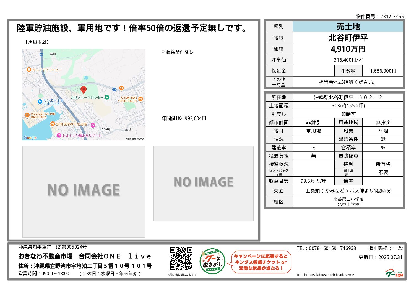Click the グッドデイコーヒー orange cafe marker

pyautogui.click(x=29, y=70)
